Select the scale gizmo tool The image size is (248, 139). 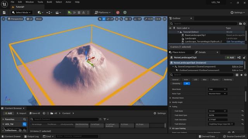pyautogui.click(x=112, y=19)
